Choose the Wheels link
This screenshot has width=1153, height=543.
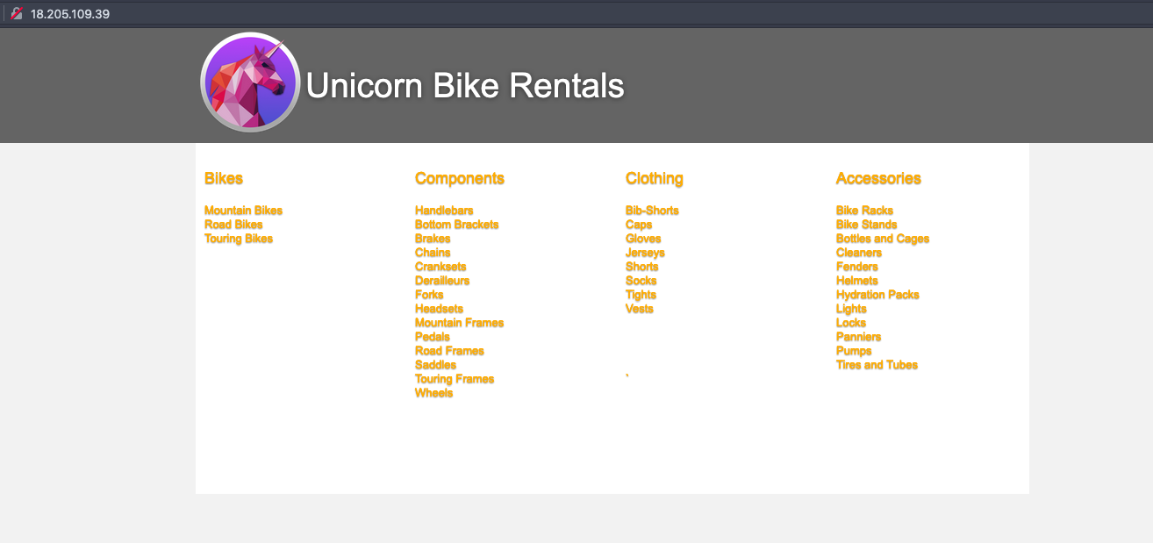tap(433, 393)
